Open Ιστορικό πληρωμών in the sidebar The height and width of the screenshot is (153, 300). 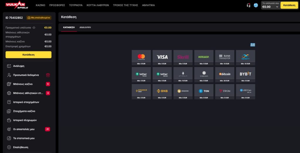tap(25, 120)
